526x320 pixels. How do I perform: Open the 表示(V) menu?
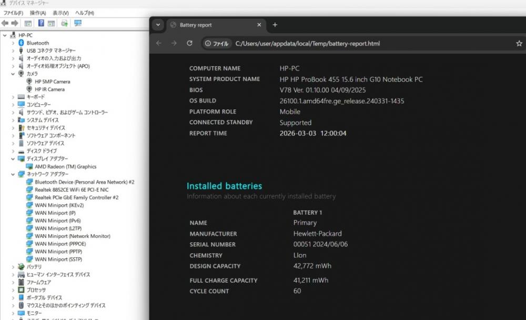click(x=60, y=13)
